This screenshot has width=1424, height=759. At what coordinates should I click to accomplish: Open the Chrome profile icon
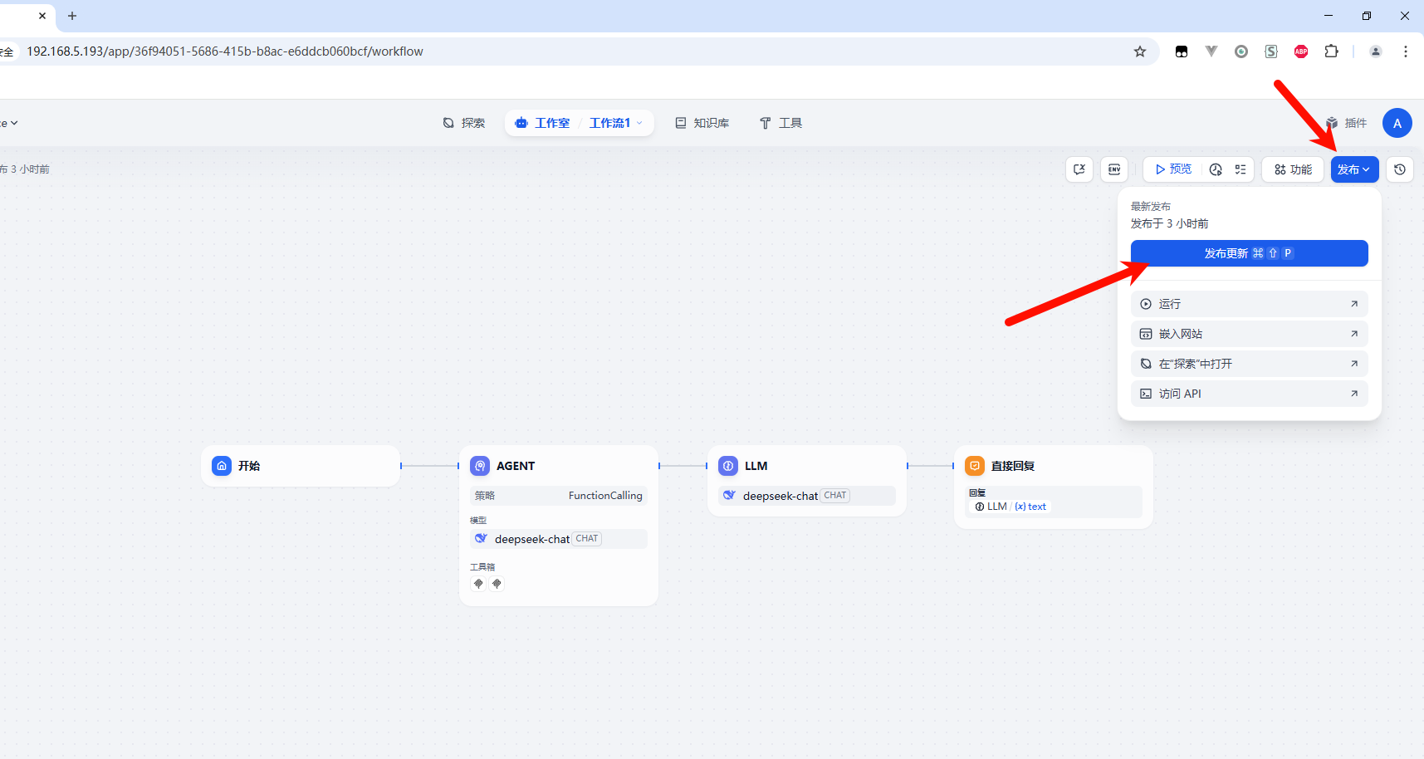(x=1376, y=51)
